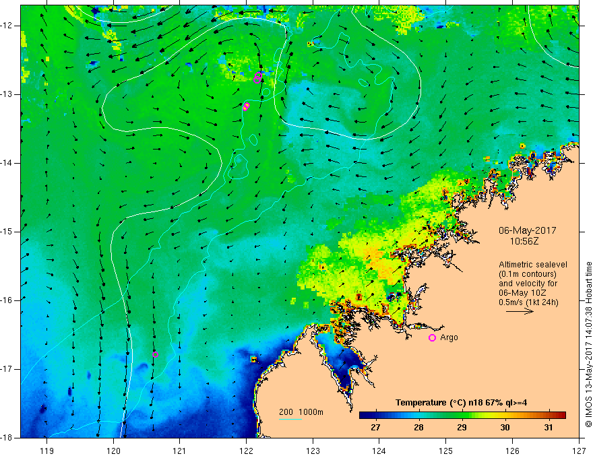Select the Argo marker pair near 12.8°S

(257, 77)
